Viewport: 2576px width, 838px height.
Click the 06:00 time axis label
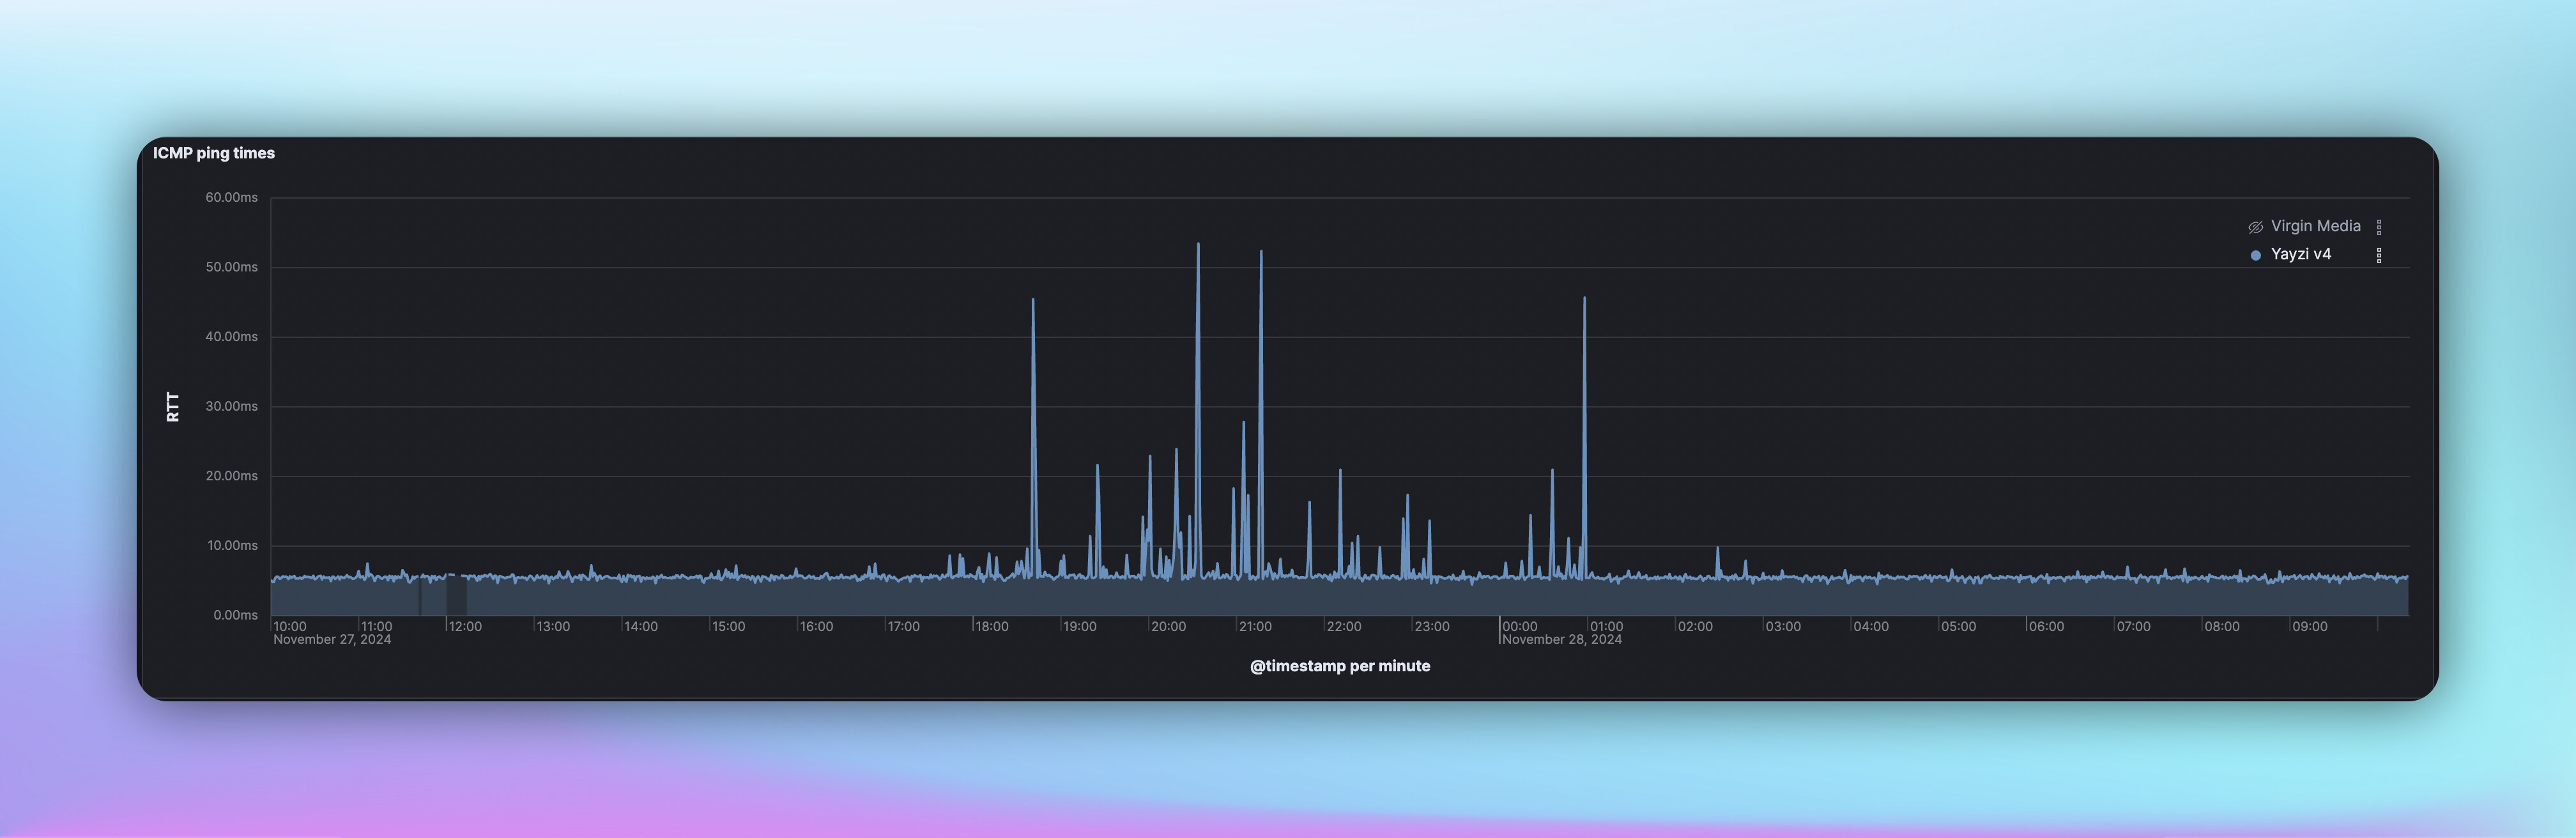[2046, 627]
